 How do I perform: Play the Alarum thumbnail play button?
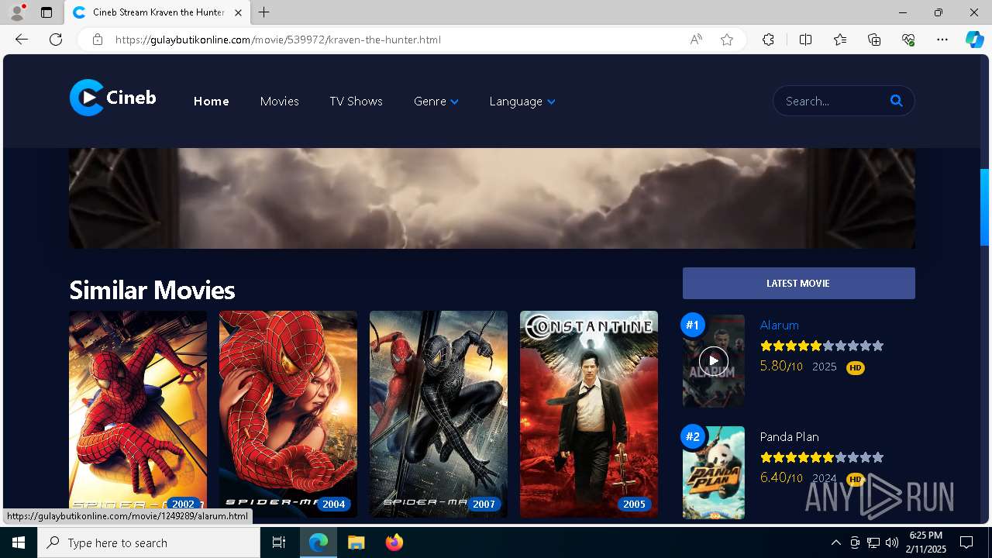click(713, 360)
